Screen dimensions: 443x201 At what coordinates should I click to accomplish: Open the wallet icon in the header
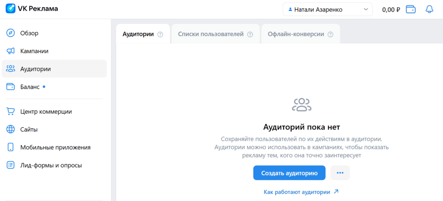(x=411, y=9)
